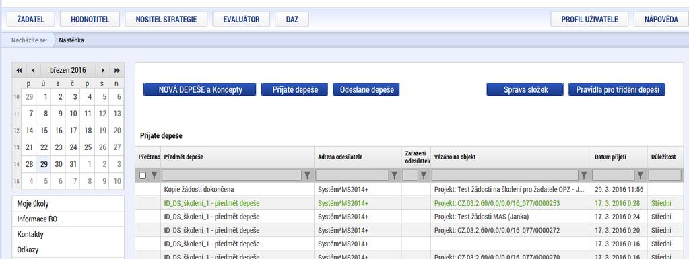Go to previous year in calendar
The image size is (689, 259).
pos(19,70)
